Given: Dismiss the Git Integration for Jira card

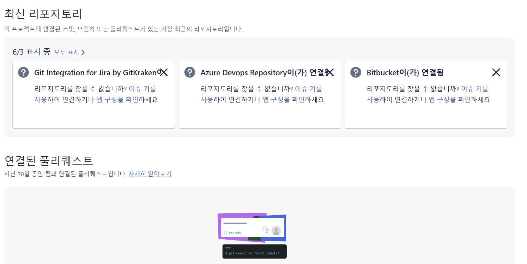Looking at the screenshot, I should coord(164,72).
